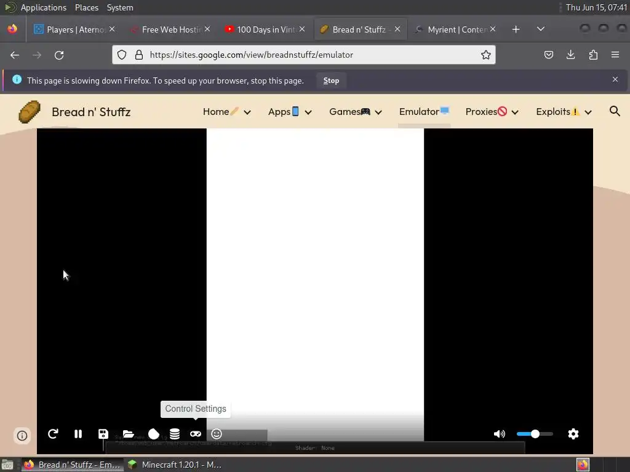Open a new browser tab
The image size is (630, 472).
[x=516, y=29]
